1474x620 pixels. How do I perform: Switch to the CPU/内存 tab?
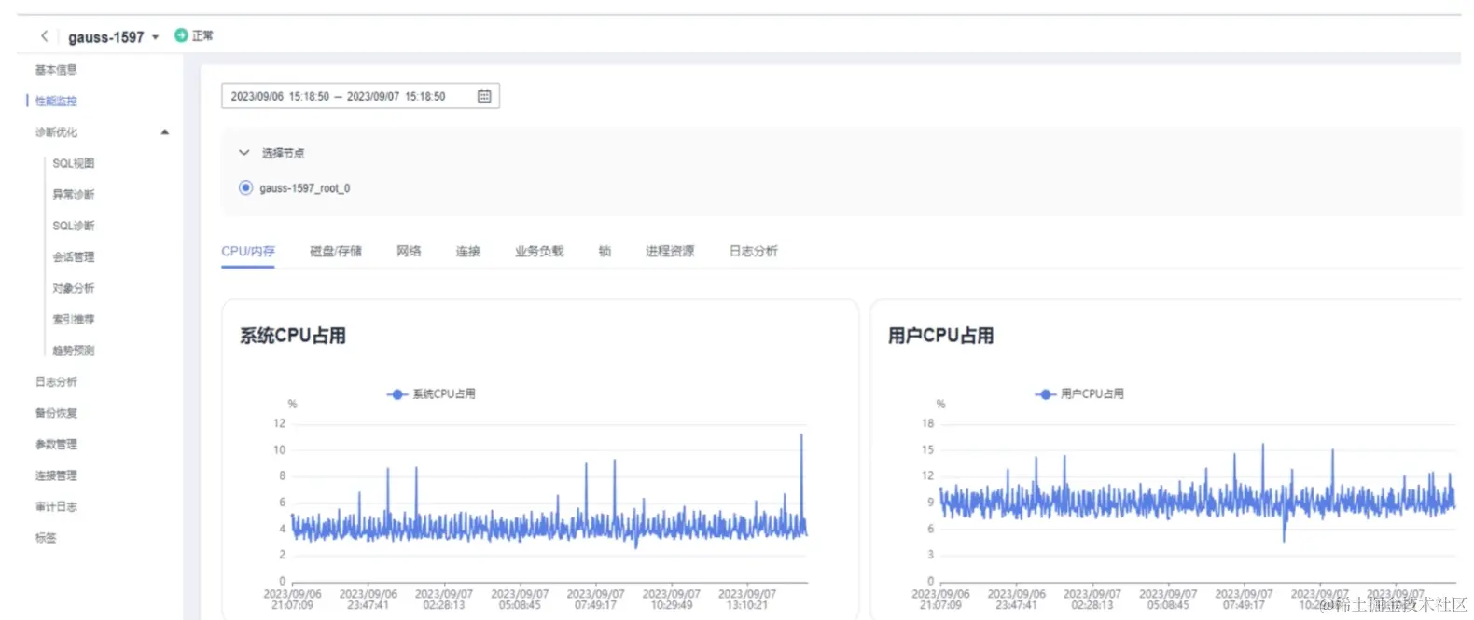point(248,251)
